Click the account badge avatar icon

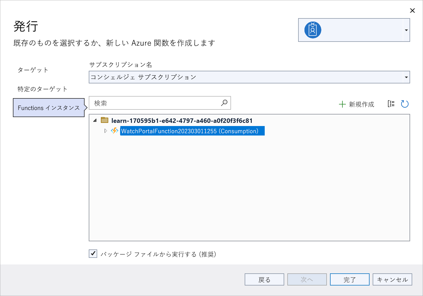tap(313, 30)
